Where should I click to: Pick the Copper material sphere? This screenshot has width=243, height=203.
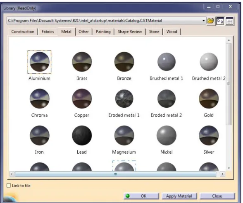(x=82, y=99)
